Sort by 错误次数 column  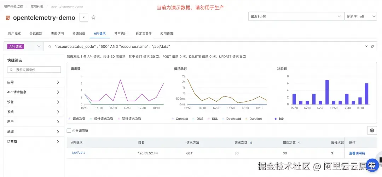[300, 143]
